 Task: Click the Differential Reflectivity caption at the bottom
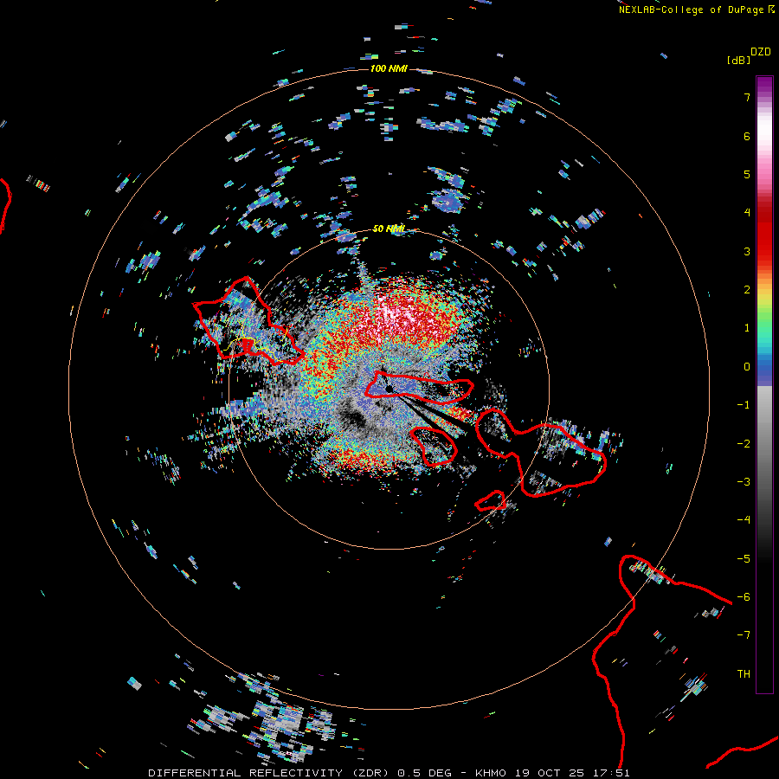(389, 773)
